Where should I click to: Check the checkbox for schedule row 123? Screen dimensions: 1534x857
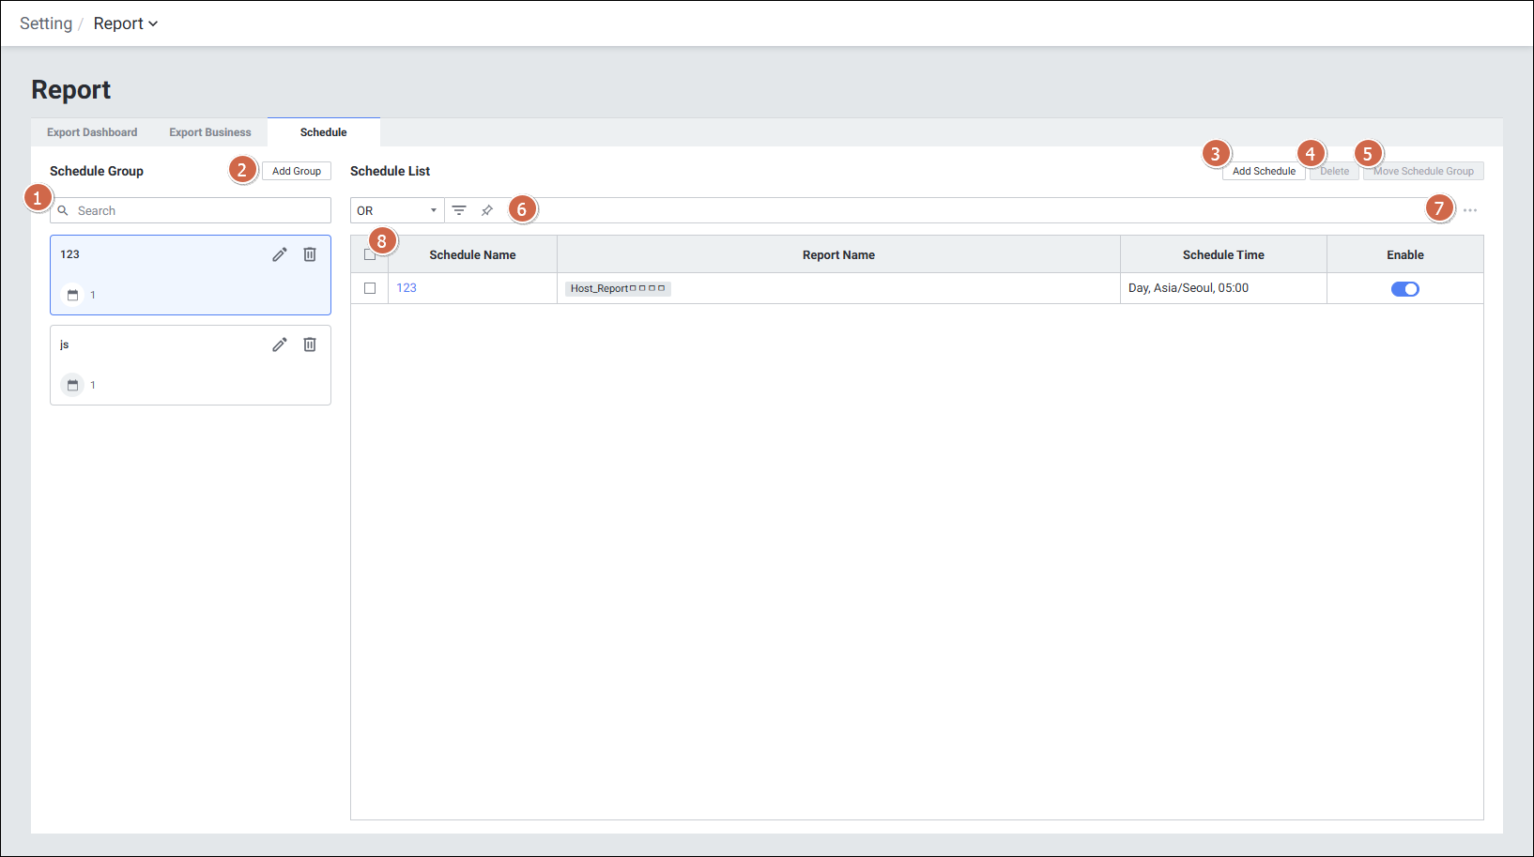(370, 288)
